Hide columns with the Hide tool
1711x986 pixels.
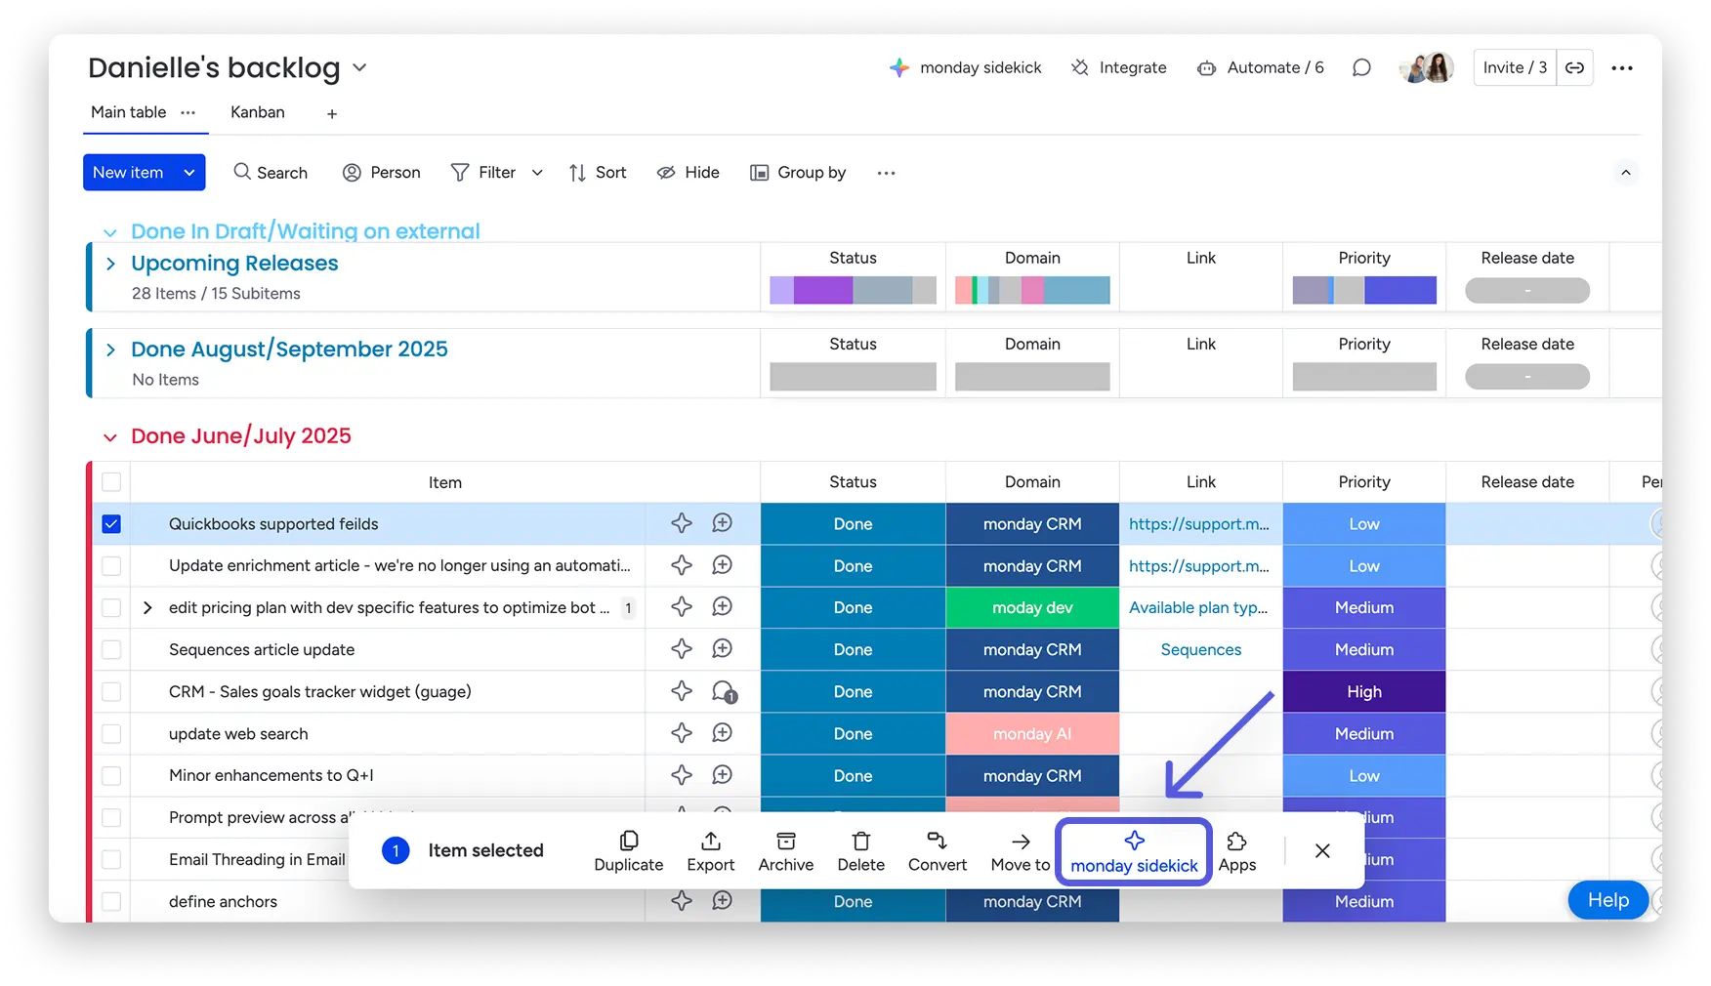click(x=688, y=172)
